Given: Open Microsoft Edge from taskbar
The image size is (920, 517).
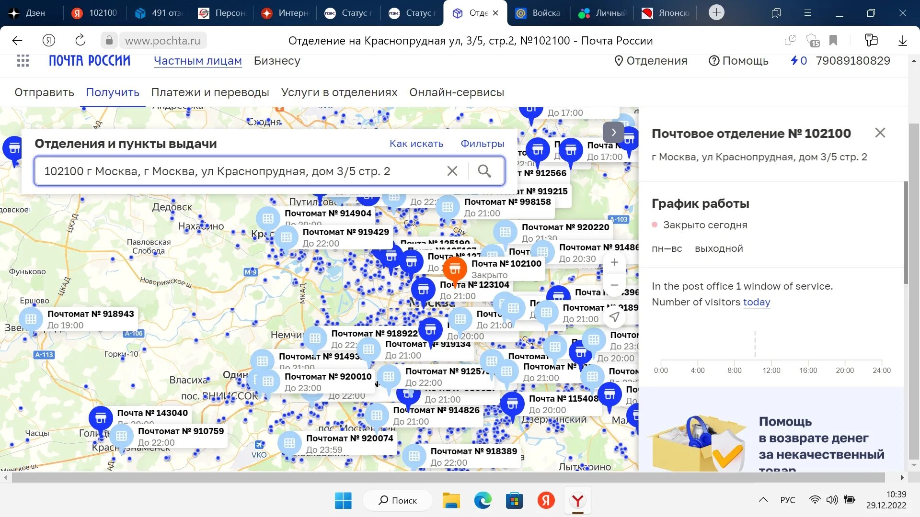Looking at the screenshot, I should point(483,500).
